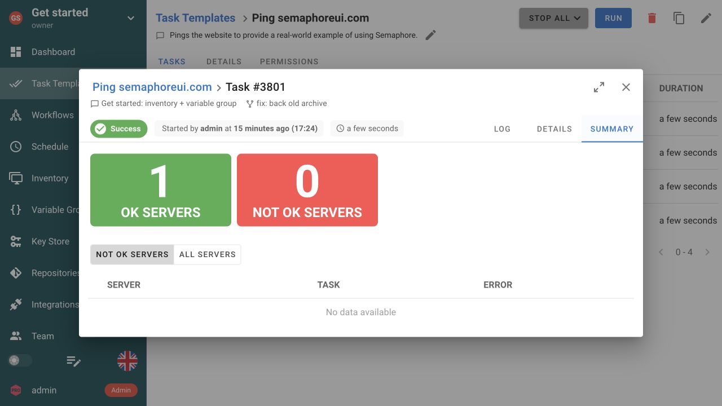Click the Team people icon
722x406 pixels.
point(16,336)
